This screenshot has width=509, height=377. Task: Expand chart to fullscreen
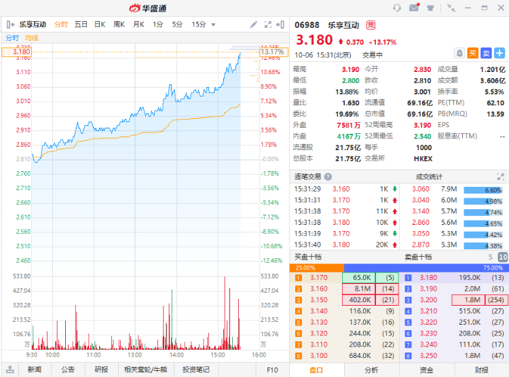pyautogui.click(x=268, y=24)
